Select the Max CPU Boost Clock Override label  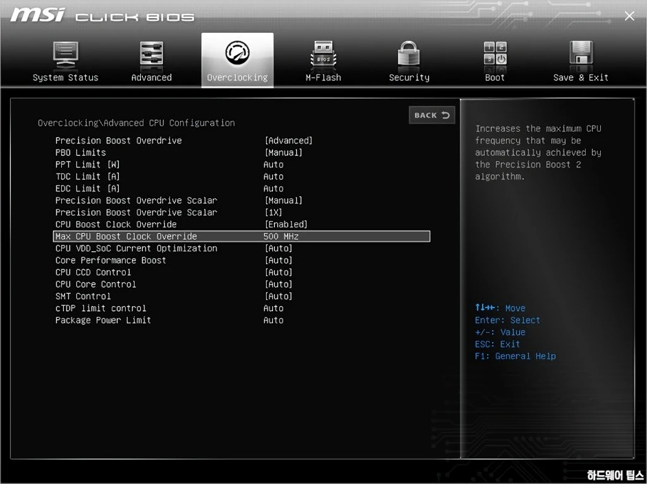click(x=126, y=236)
